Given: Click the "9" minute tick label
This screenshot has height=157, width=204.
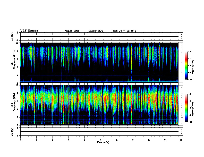Looking at the screenshot, I should (165, 140).
